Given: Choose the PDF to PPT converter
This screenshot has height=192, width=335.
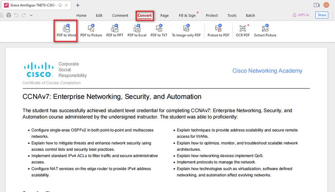Looking at the screenshot, I should pyautogui.click(x=115, y=31).
